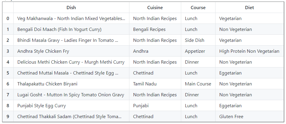Select the Tamil Nadu cuisine cell
Image resolution: width=286 pixels, height=124 pixels.
[145, 84]
